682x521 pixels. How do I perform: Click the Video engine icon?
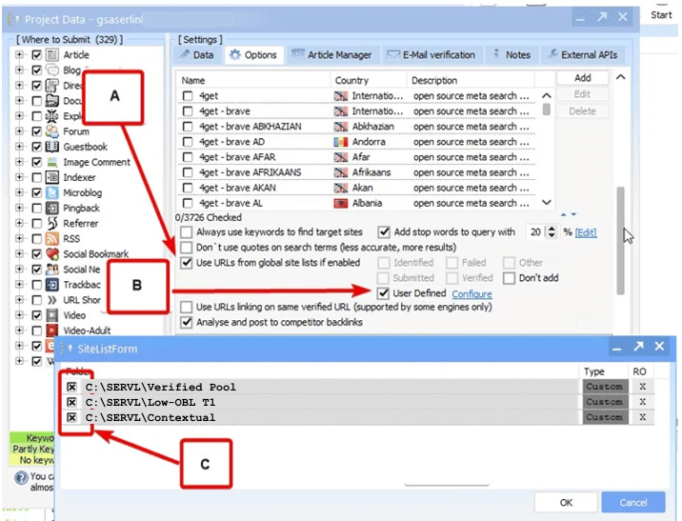[52, 315]
